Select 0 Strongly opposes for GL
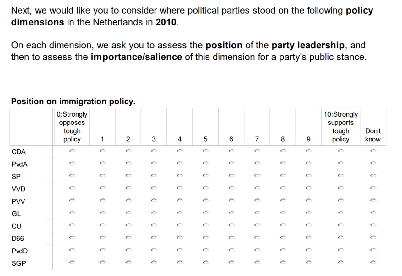The height and width of the screenshot is (276, 402). point(72,213)
